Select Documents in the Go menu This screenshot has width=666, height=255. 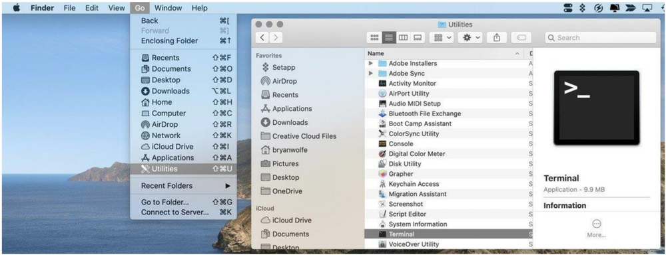tap(183, 69)
